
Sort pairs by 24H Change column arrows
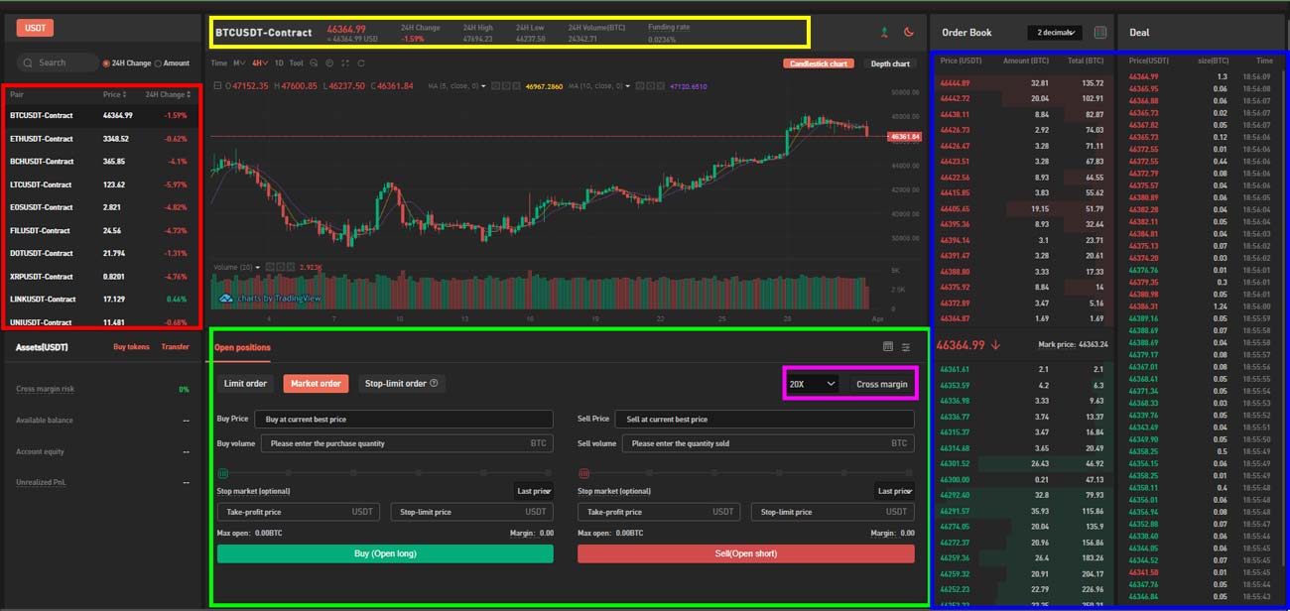pyautogui.click(x=189, y=94)
